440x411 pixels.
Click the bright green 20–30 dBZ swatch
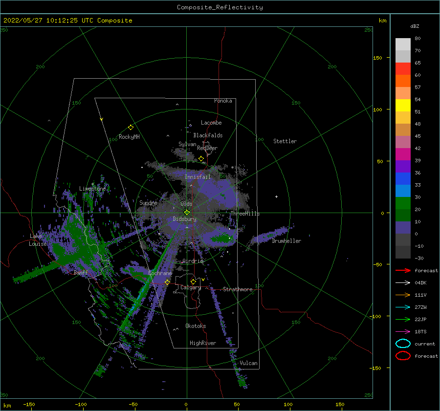click(403, 203)
